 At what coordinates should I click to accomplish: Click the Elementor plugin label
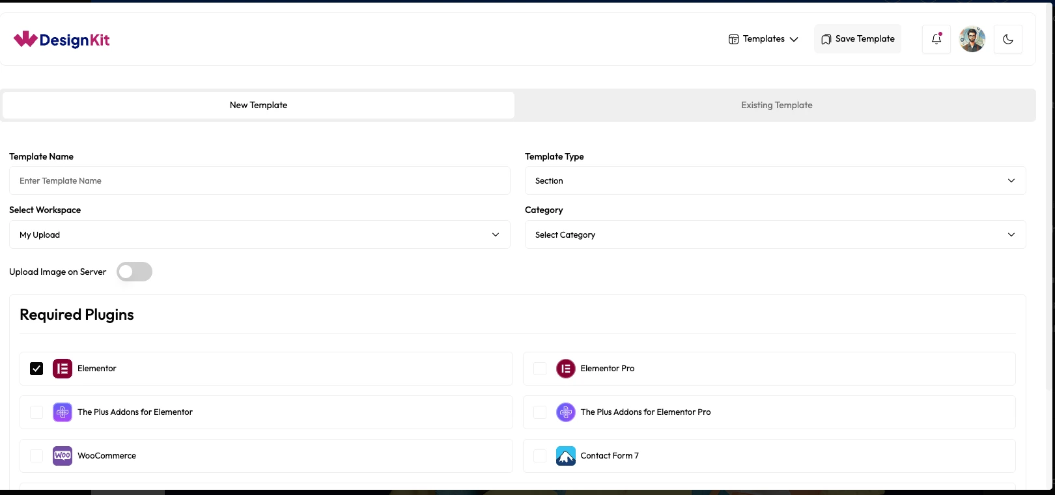click(x=97, y=369)
